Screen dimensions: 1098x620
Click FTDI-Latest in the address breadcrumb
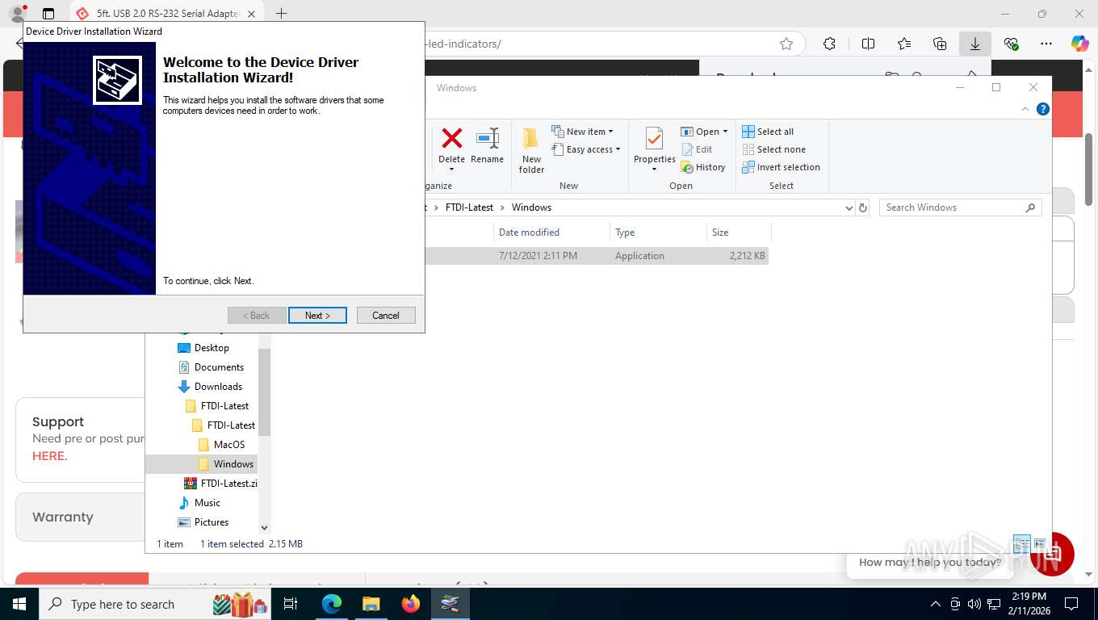(x=469, y=207)
